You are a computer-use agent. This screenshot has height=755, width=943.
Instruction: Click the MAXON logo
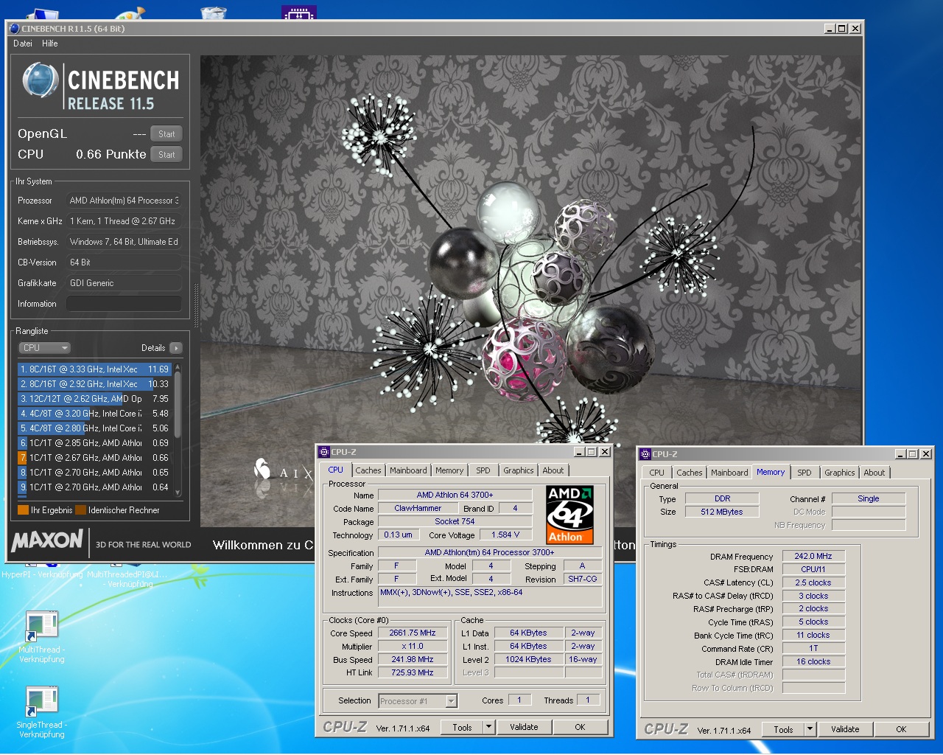click(47, 541)
